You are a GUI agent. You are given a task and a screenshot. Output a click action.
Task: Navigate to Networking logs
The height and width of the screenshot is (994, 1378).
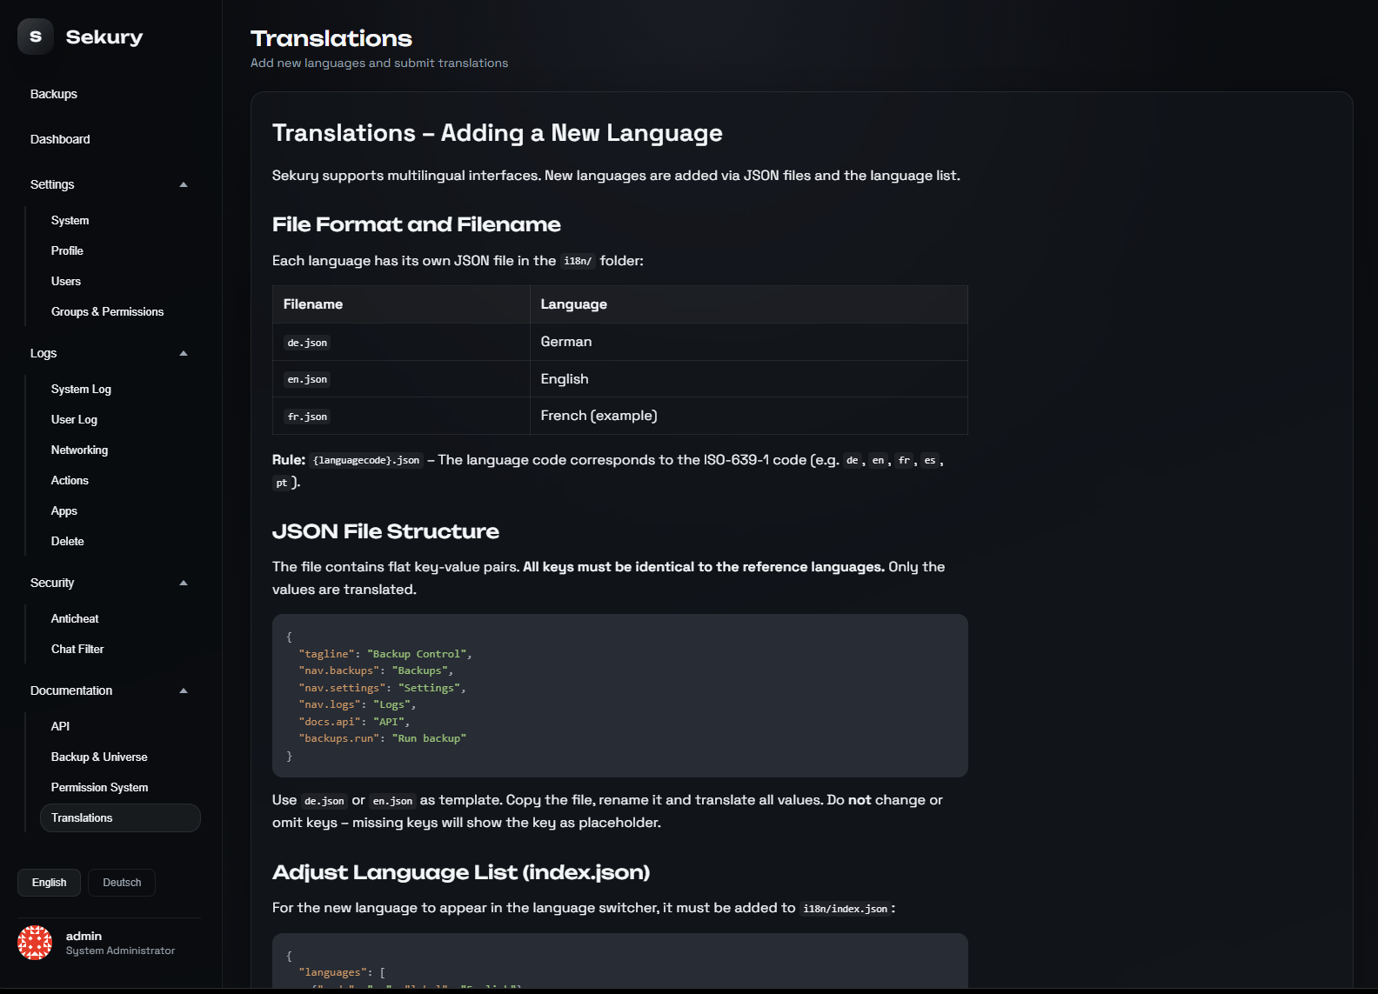(79, 450)
